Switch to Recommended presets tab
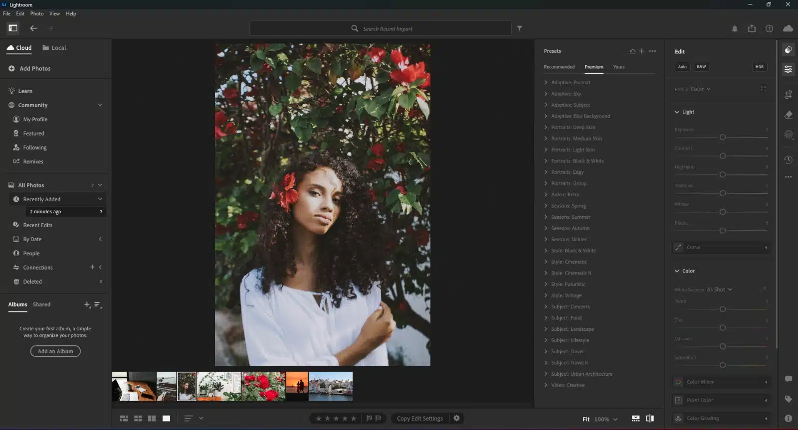Screen dimensions: 798x430 (x=559, y=67)
